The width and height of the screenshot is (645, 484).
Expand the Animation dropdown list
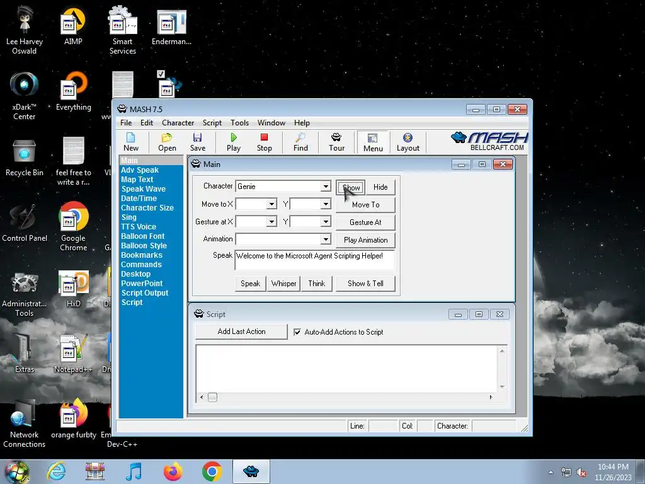click(x=326, y=239)
